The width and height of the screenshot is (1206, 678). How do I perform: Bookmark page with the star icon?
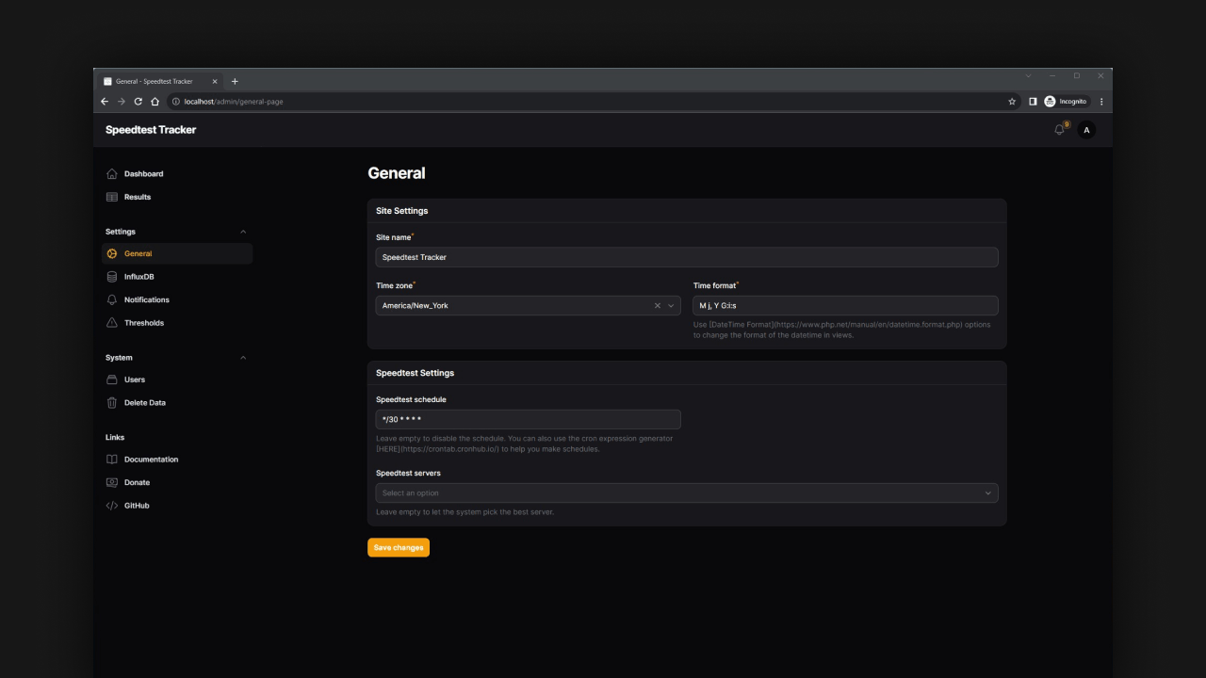1012,102
